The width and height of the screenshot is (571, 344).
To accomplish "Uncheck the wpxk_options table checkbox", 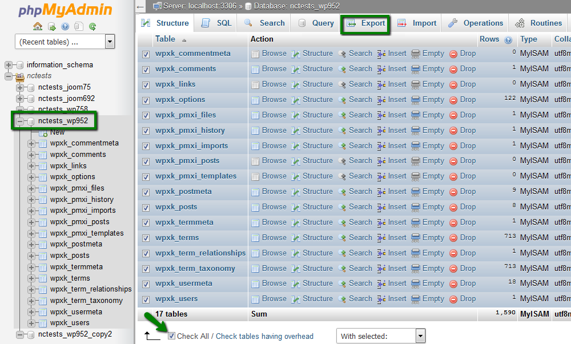I will pyautogui.click(x=146, y=100).
